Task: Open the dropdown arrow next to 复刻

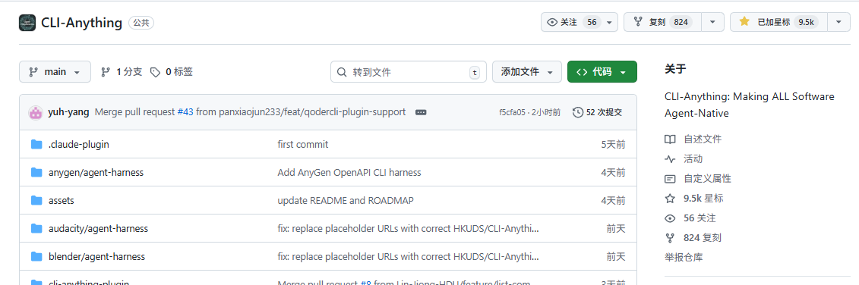Action: pos(712,23)
